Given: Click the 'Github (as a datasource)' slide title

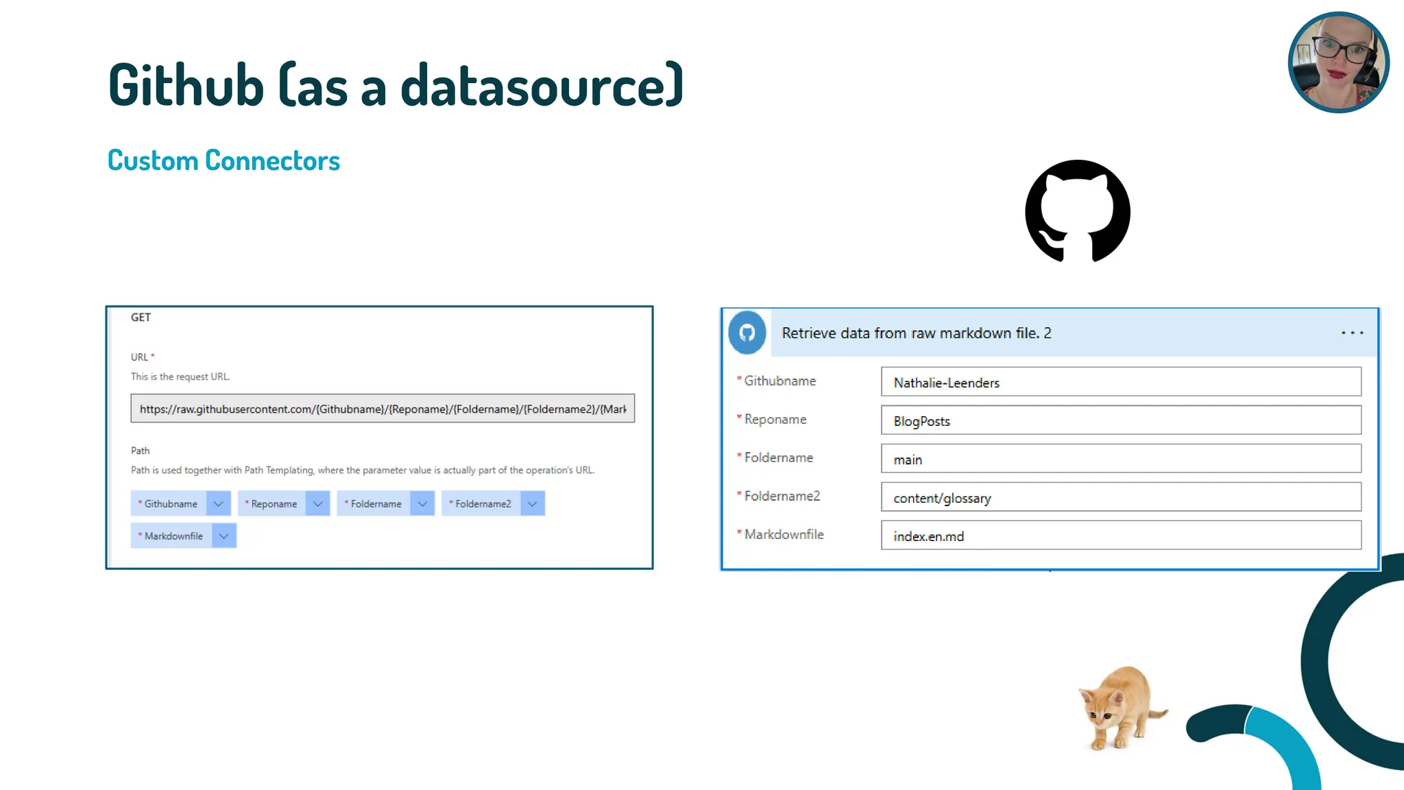Looking at the screenshot, I should [x=396, y=85].
